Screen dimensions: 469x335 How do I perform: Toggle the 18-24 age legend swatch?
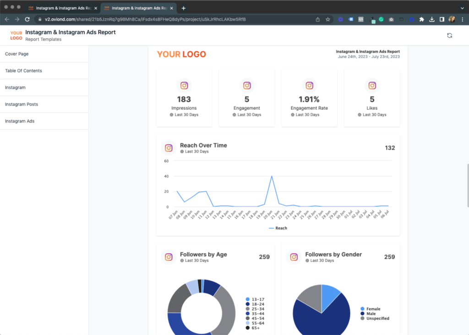(248, 304)
